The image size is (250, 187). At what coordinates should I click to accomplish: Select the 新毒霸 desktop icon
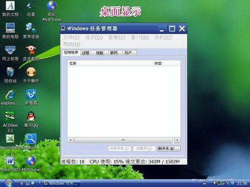point(31,97)
